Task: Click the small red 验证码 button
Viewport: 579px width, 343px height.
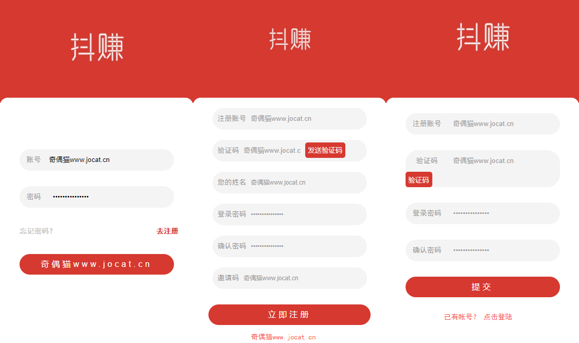Action: tap(419, 179)
